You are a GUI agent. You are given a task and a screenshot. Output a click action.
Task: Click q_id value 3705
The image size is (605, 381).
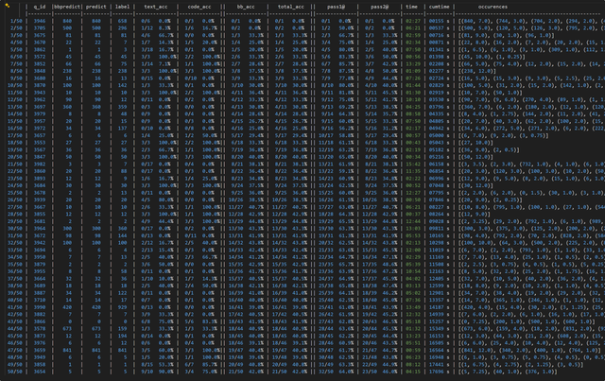coord(40,27)
